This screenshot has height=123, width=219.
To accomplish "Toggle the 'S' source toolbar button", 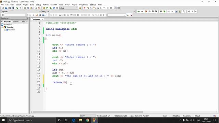I will 101,15.
